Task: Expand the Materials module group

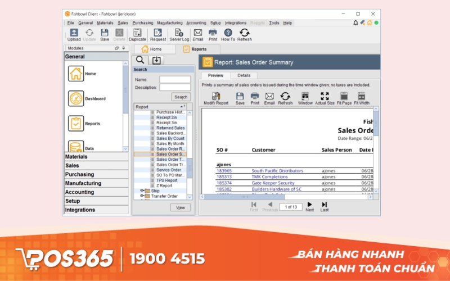Action: 96,157
